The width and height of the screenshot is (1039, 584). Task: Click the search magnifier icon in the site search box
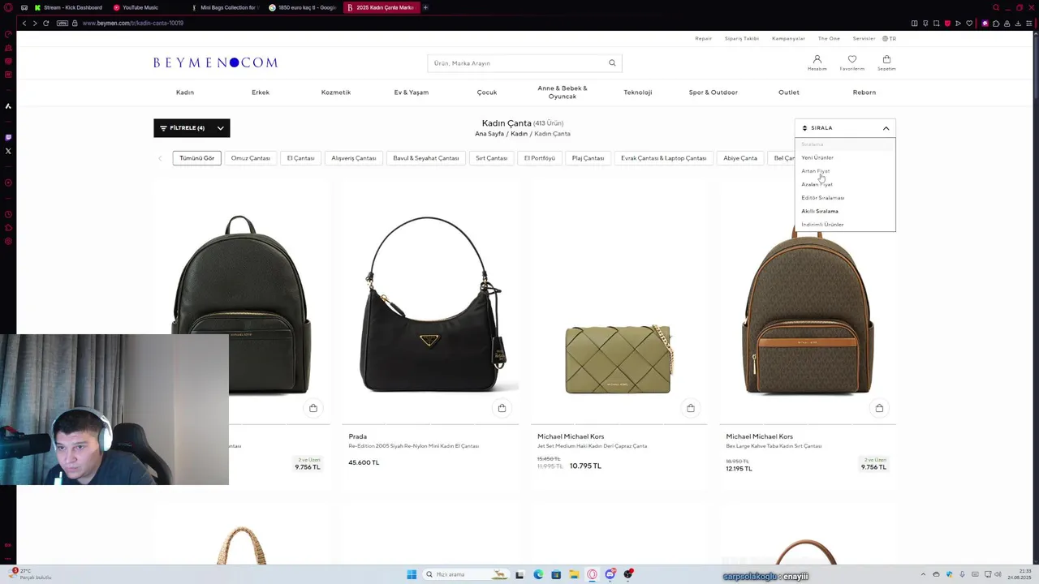click(612, 63)
